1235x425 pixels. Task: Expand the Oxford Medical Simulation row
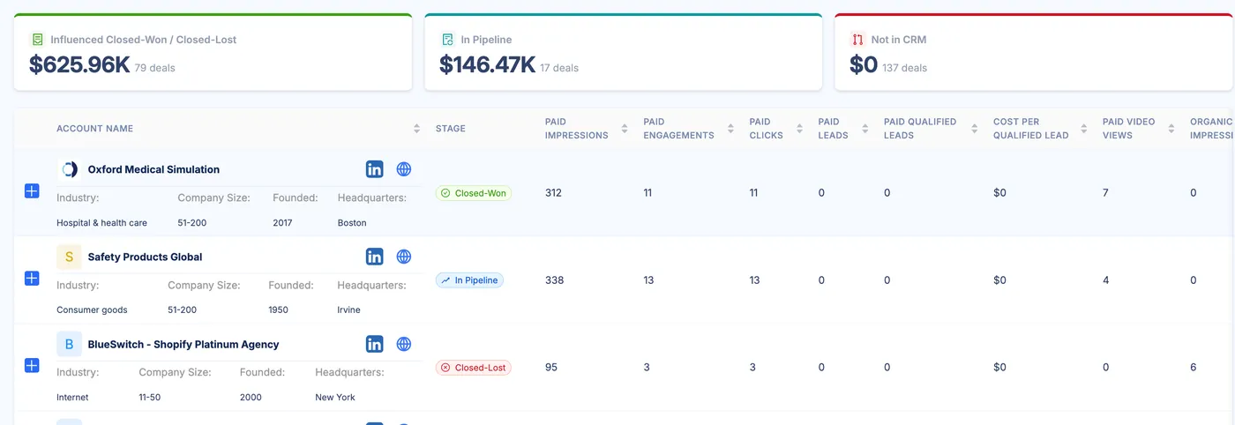coord(32,190)
